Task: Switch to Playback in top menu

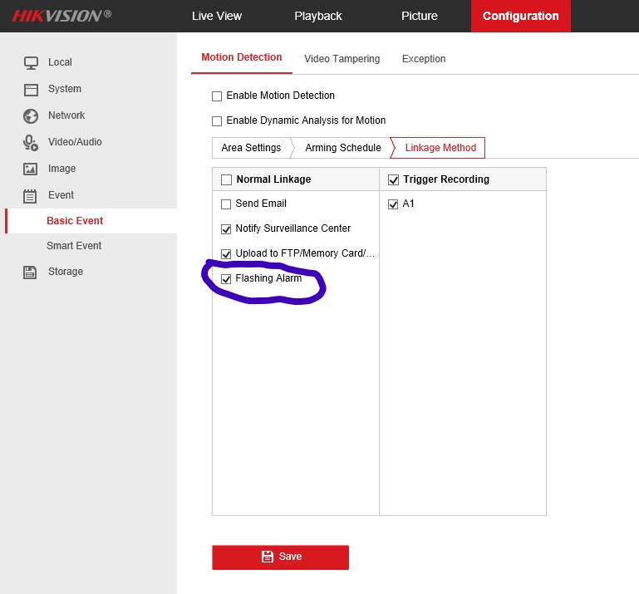Action: click(317, 16)
